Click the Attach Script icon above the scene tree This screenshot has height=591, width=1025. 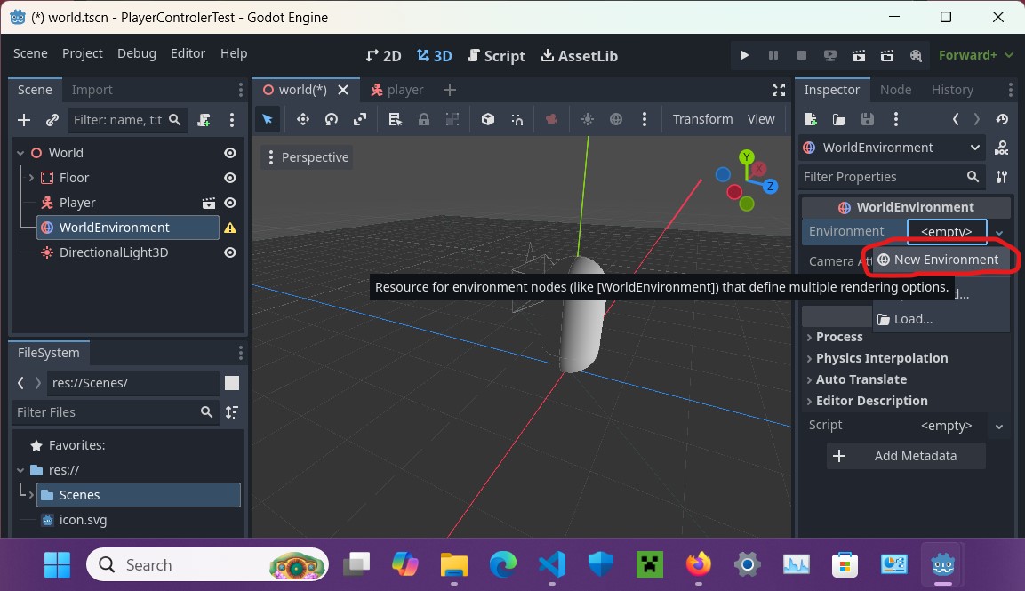tap(204, 120)
